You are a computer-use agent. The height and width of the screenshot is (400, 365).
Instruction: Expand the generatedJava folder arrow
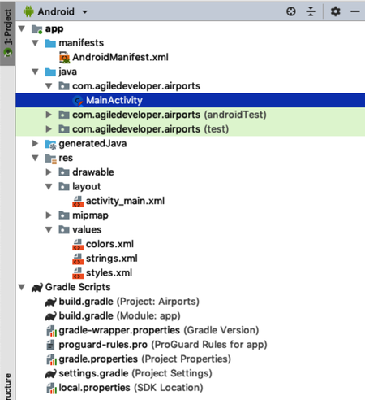pos(35,143)
